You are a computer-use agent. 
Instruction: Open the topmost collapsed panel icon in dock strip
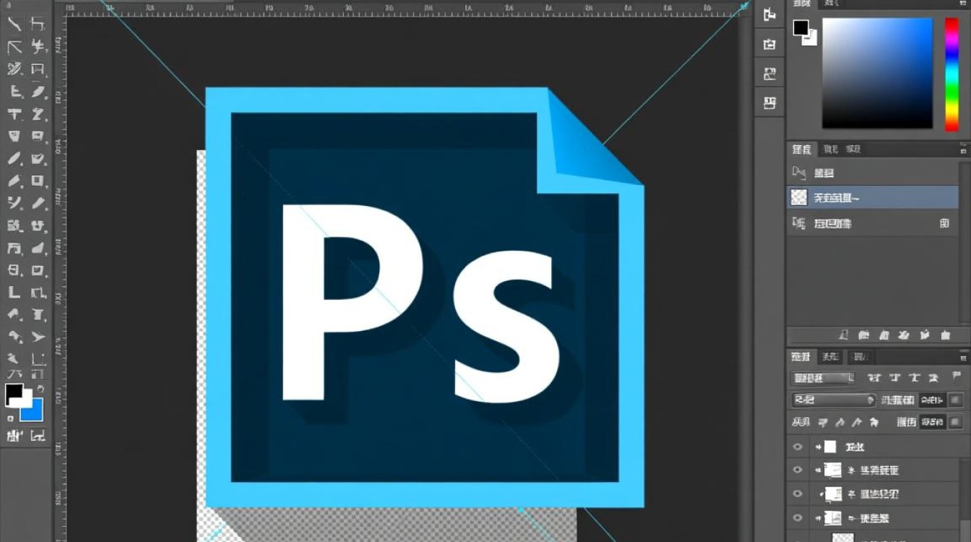(769, 14)
